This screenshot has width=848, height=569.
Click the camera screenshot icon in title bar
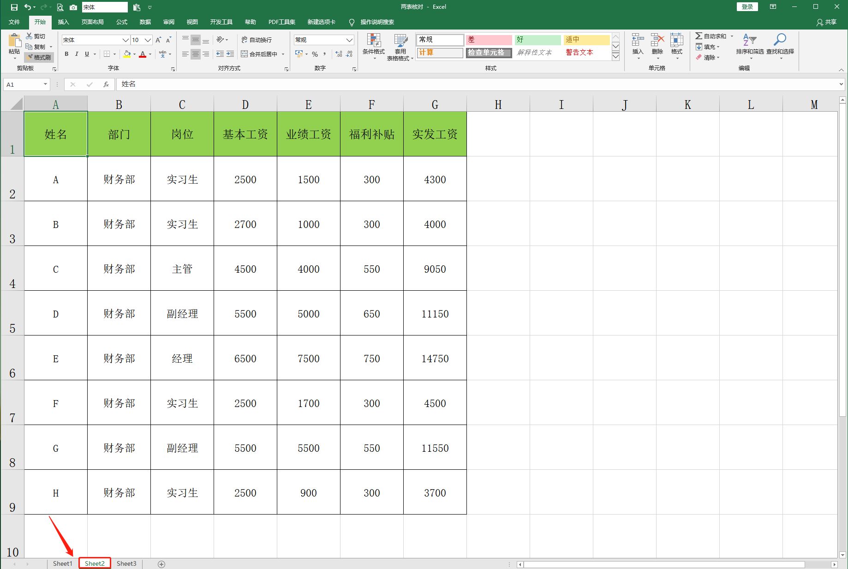pyautogui.click(x=73, y=7)
